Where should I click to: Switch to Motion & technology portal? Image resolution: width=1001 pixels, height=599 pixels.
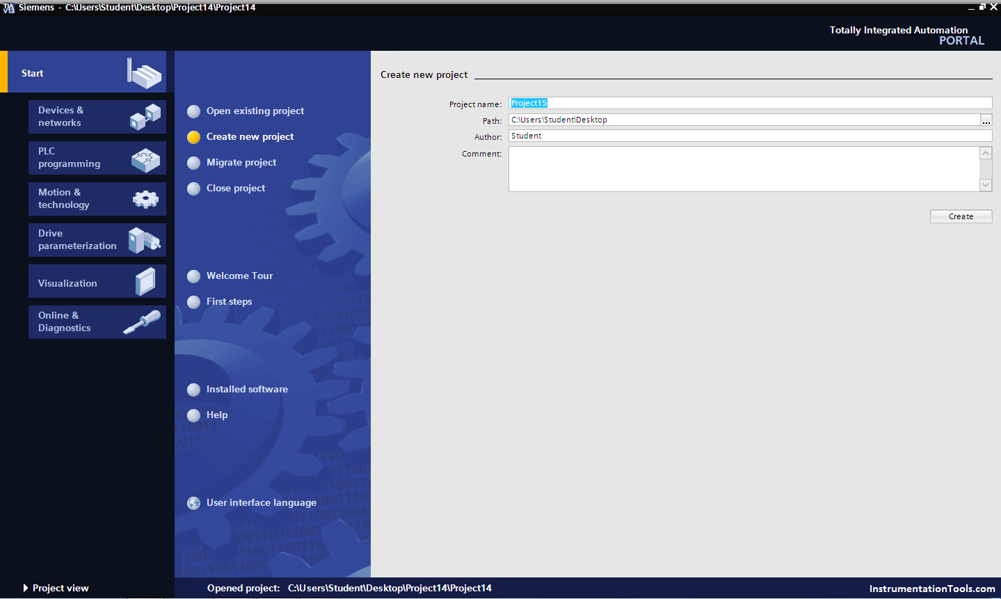tap(97, 199)
